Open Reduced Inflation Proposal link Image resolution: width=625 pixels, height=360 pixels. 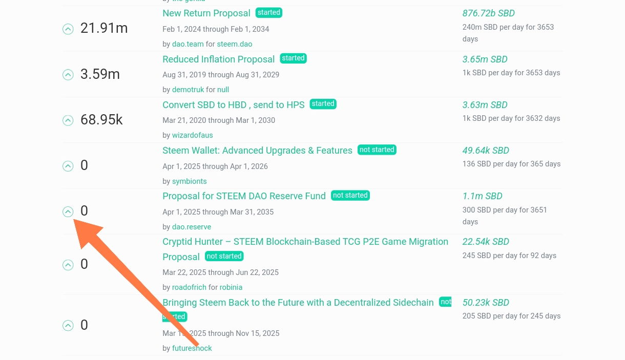click(218, 59)
